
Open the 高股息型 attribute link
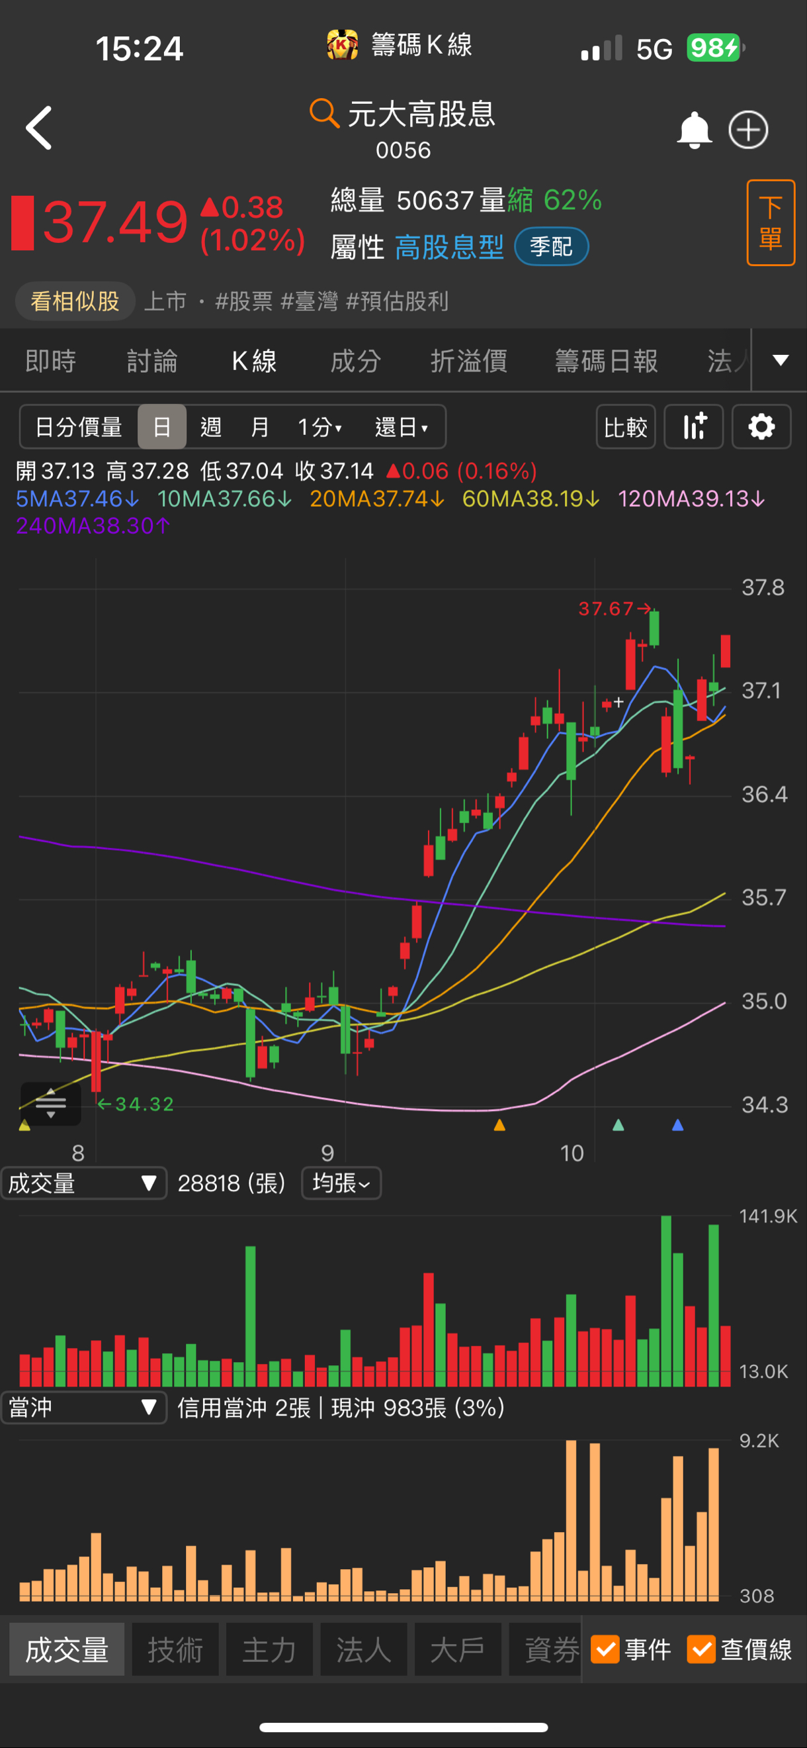449,246
